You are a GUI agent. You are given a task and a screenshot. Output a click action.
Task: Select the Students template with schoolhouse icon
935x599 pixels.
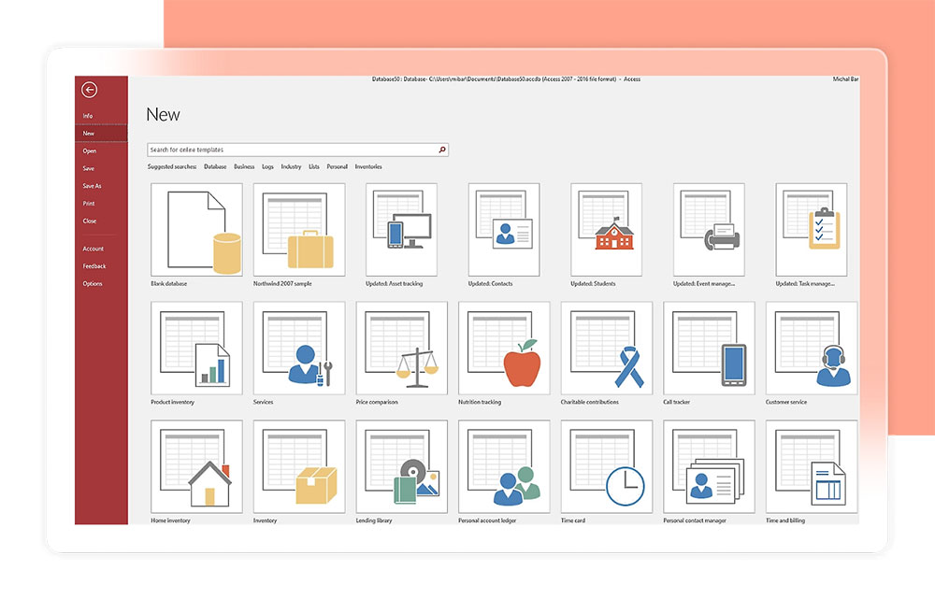pos(606,229)
